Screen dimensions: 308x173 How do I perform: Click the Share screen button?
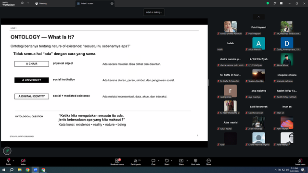(181, 161)
